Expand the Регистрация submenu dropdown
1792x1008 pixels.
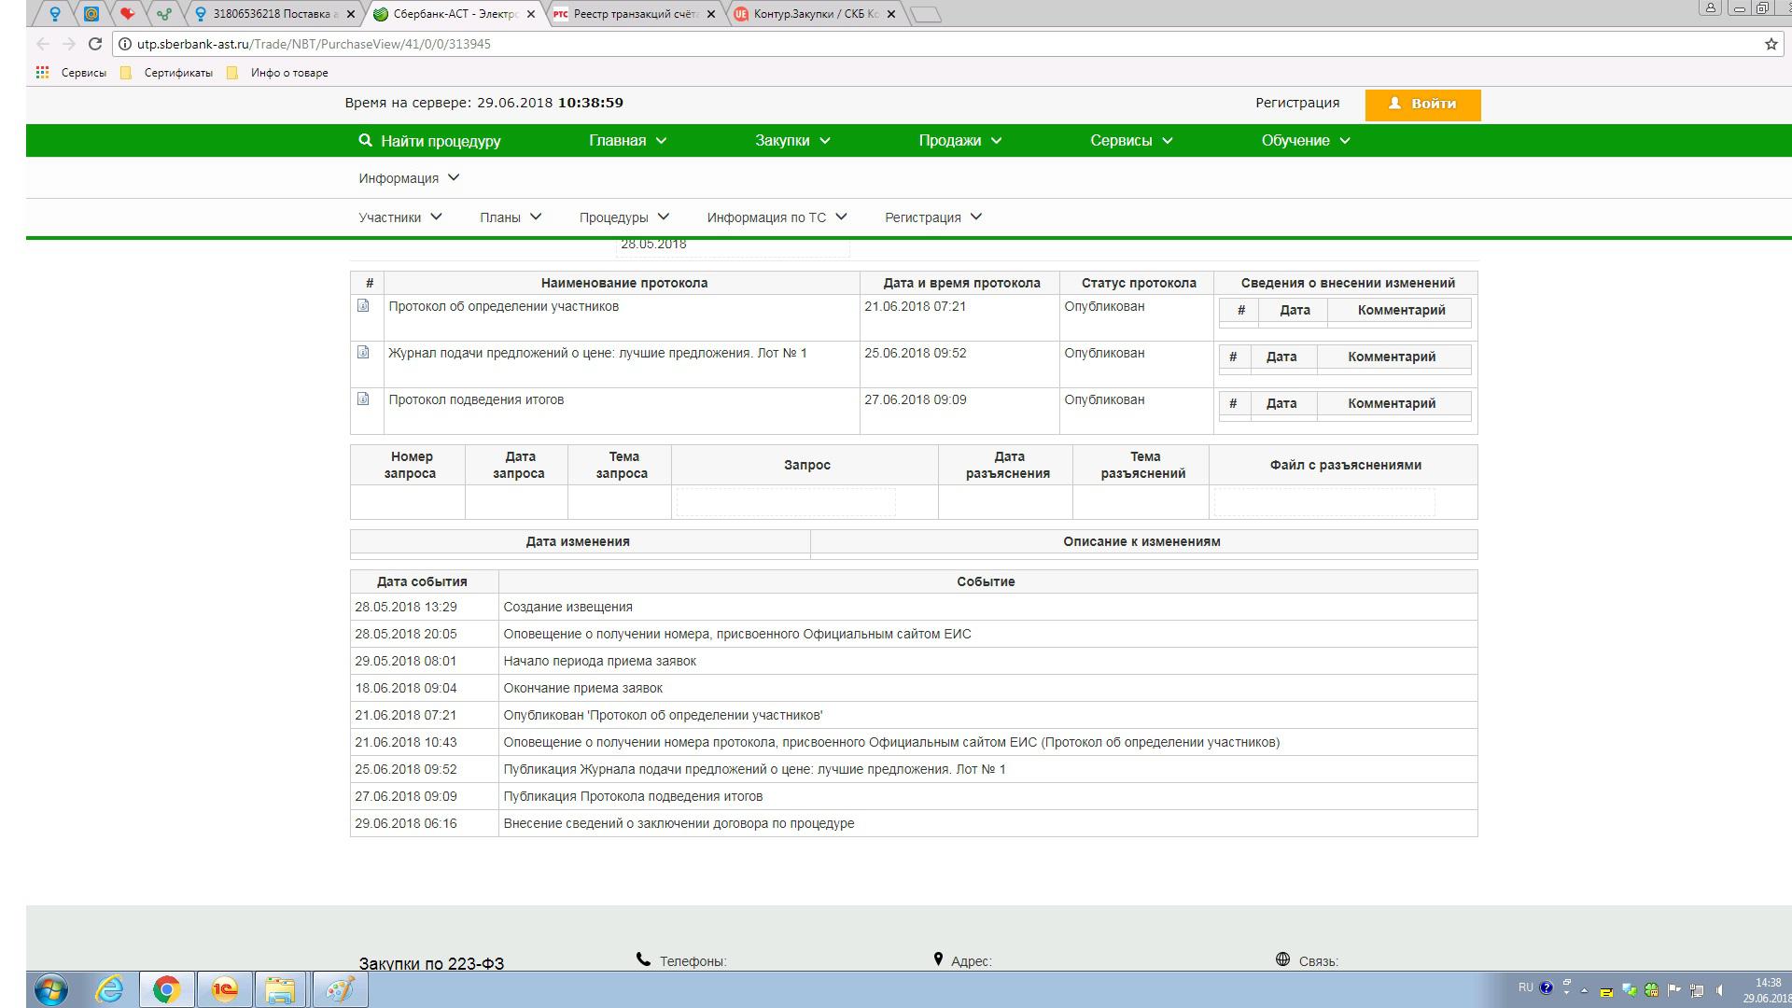(933, 217)
